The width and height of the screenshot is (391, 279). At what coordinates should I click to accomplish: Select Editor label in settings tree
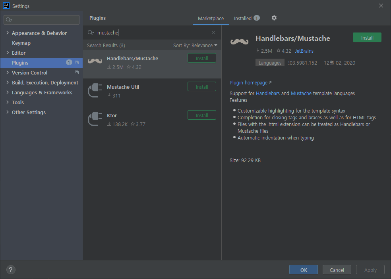click(x=19, y=53)
